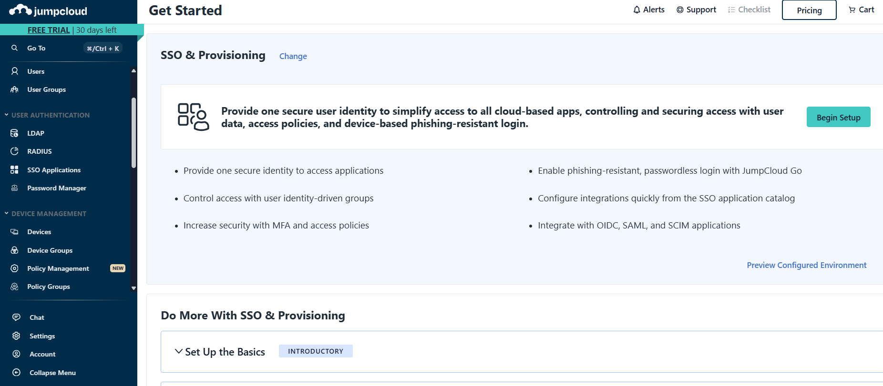Click the '30 days left' text
The height and width of the screenshot is (386, 883).
(x=96, y=30)
